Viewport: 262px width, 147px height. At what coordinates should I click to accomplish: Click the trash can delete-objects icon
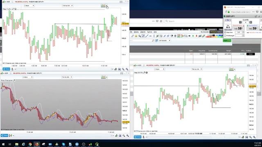(175, 36)
